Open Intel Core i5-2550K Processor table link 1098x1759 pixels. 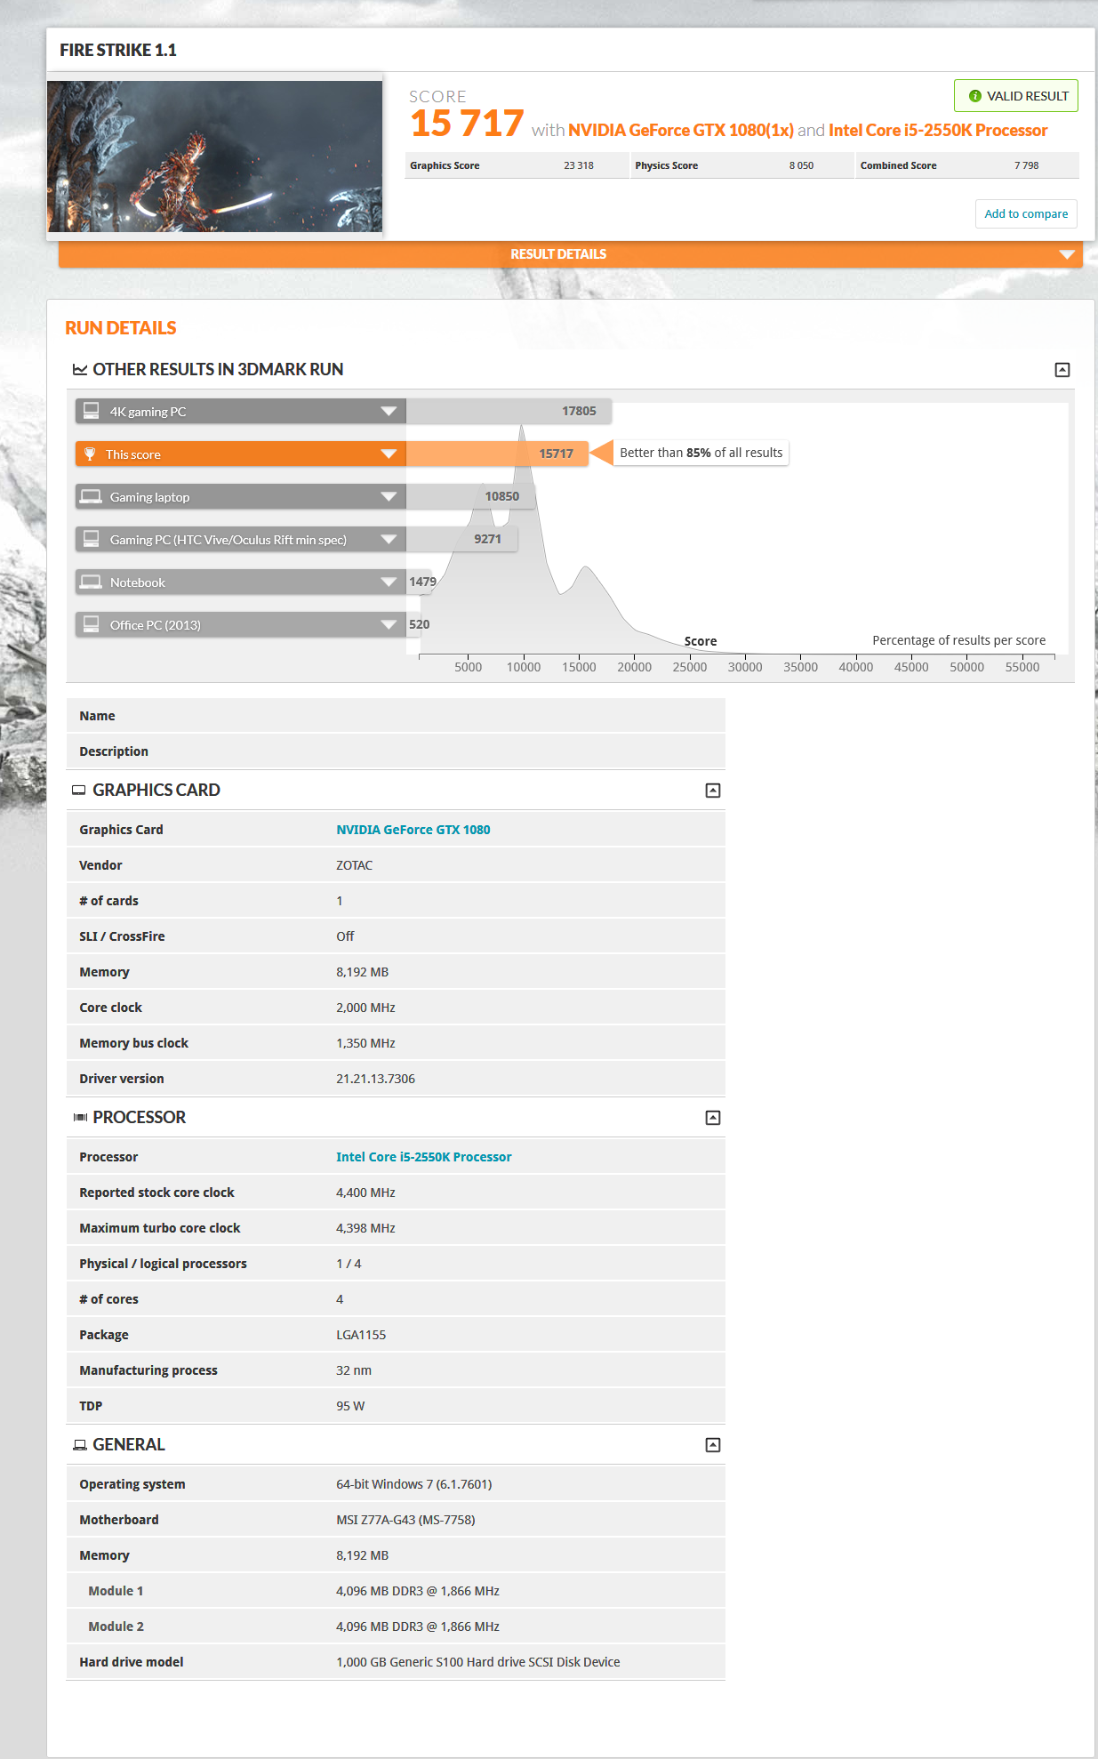coord(423,1157)
